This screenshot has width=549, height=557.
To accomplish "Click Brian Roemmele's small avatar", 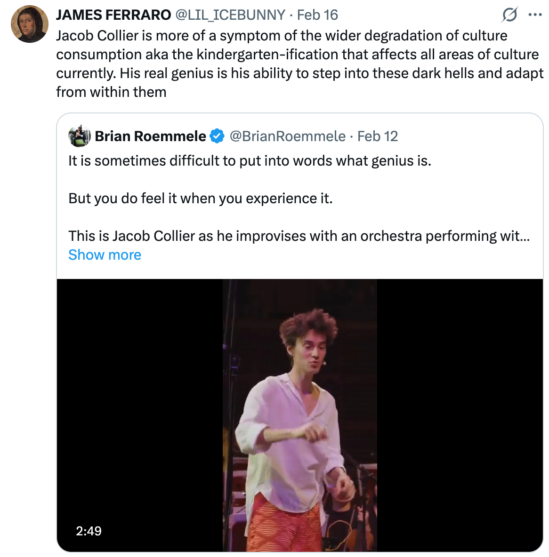I will coord(79,136).
